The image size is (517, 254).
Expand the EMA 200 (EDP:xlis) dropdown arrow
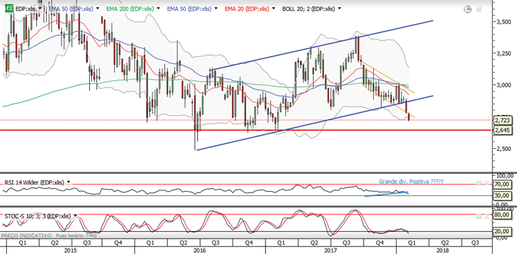point(159,9)
